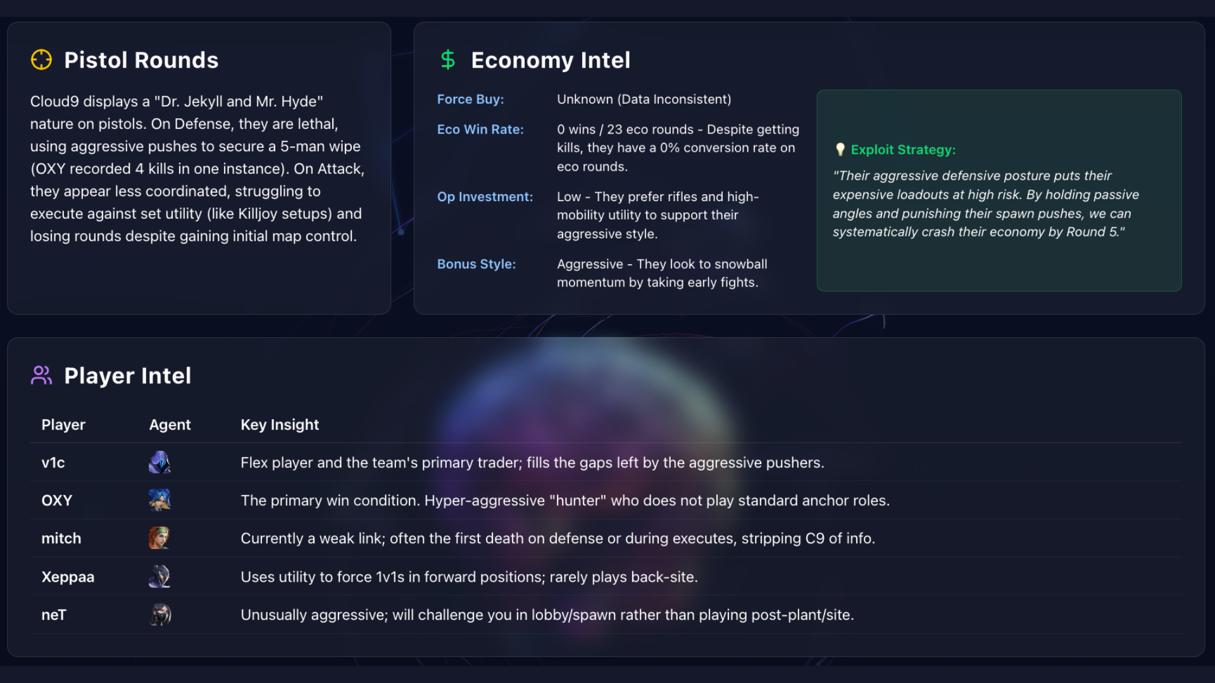Image resolution: width=1215 pixels, height=683 pixels.
Task: Select OXY's agent portrait icon
Action: [159, 500]
